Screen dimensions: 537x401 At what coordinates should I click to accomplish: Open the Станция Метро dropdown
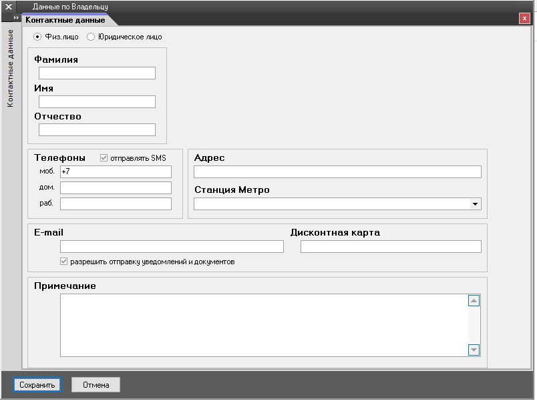click(475, 204)
